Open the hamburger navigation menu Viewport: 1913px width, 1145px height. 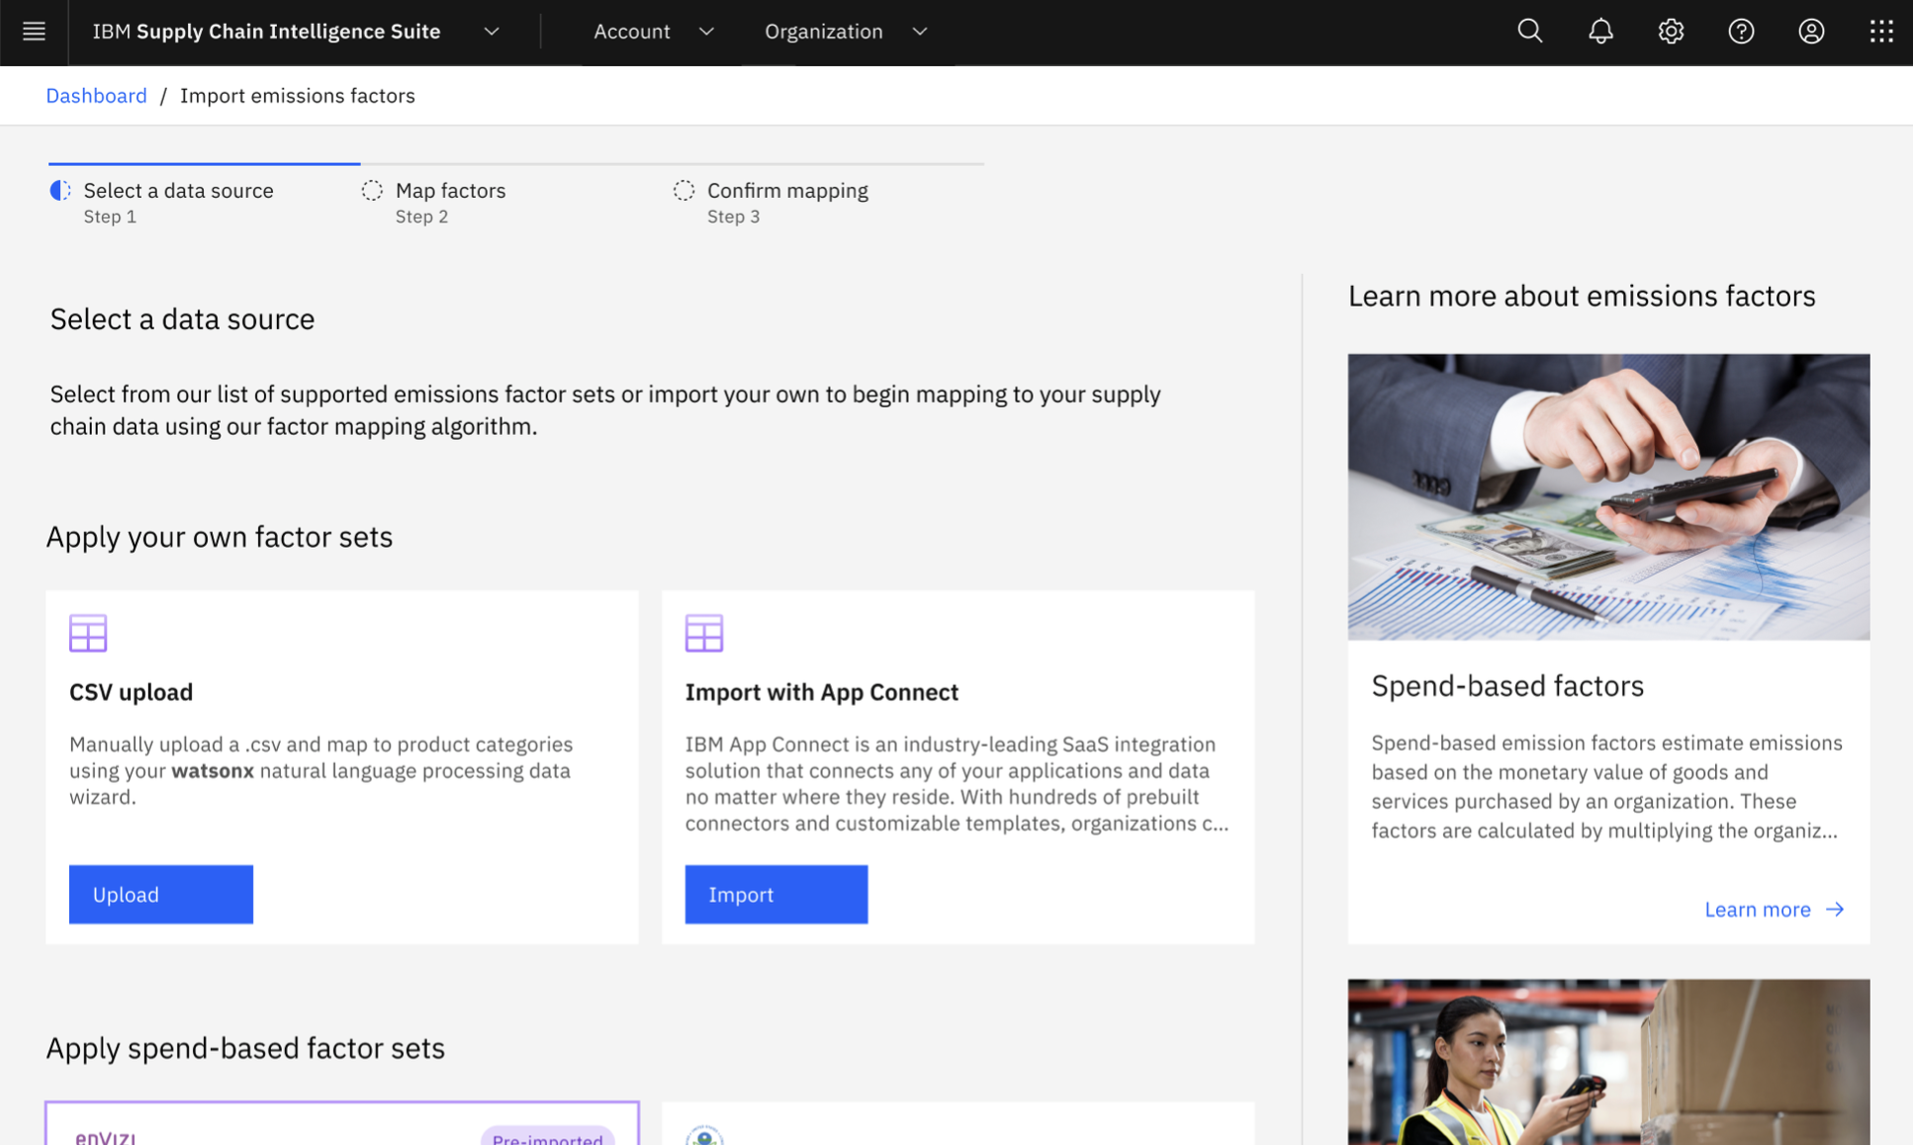(x=34, y=32)
